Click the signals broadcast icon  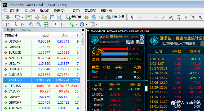[x=101, y=17]
